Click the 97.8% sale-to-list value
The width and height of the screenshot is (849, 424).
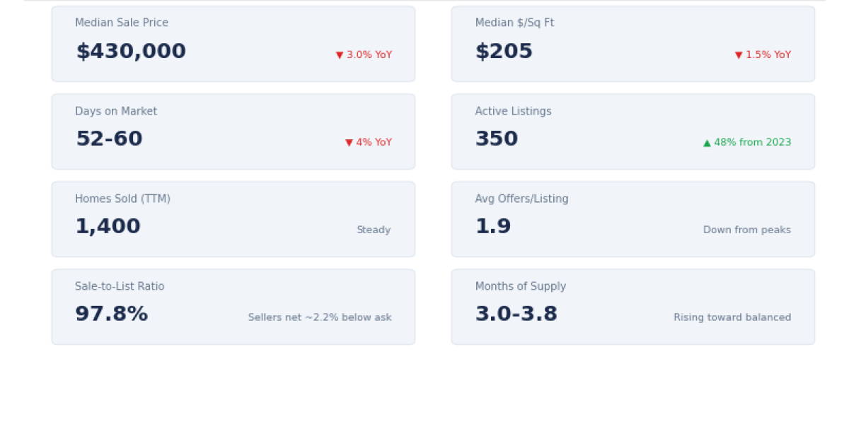pos(112,314)
